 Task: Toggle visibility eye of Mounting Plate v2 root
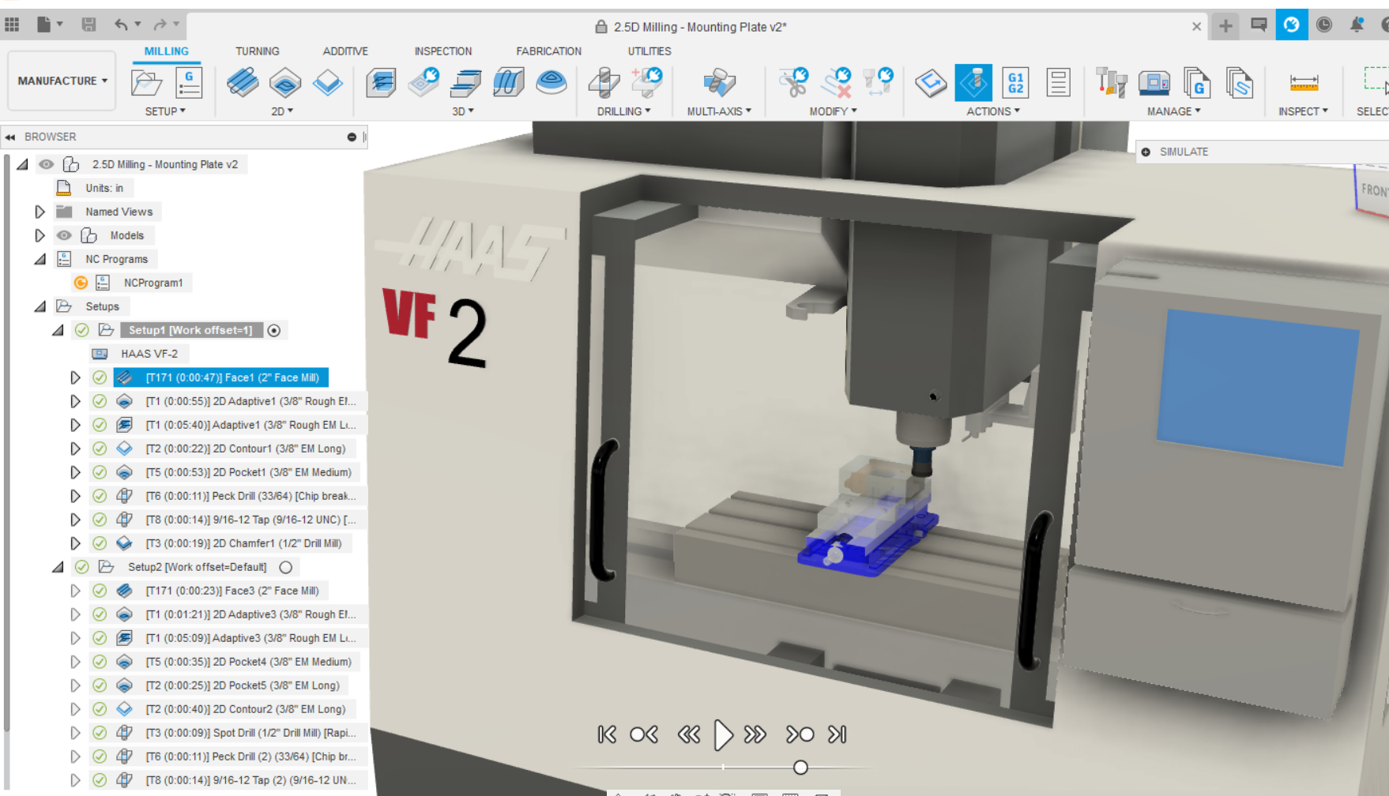pyautogui.click(x=47, y=164)
